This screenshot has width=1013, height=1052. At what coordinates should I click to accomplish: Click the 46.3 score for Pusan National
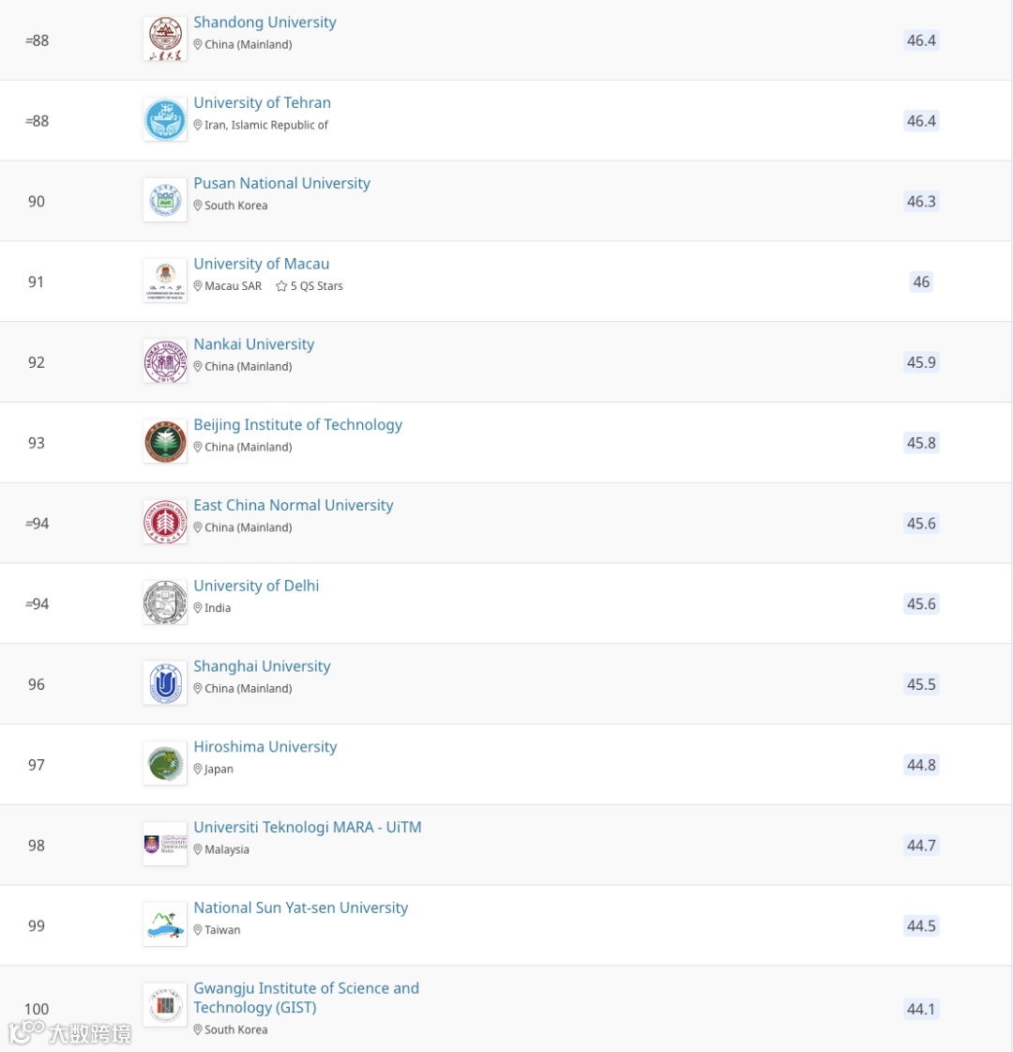(921, 202)
